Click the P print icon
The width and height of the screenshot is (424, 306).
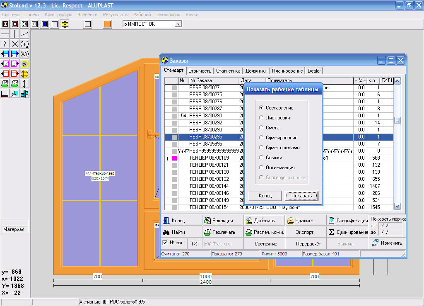5,84
